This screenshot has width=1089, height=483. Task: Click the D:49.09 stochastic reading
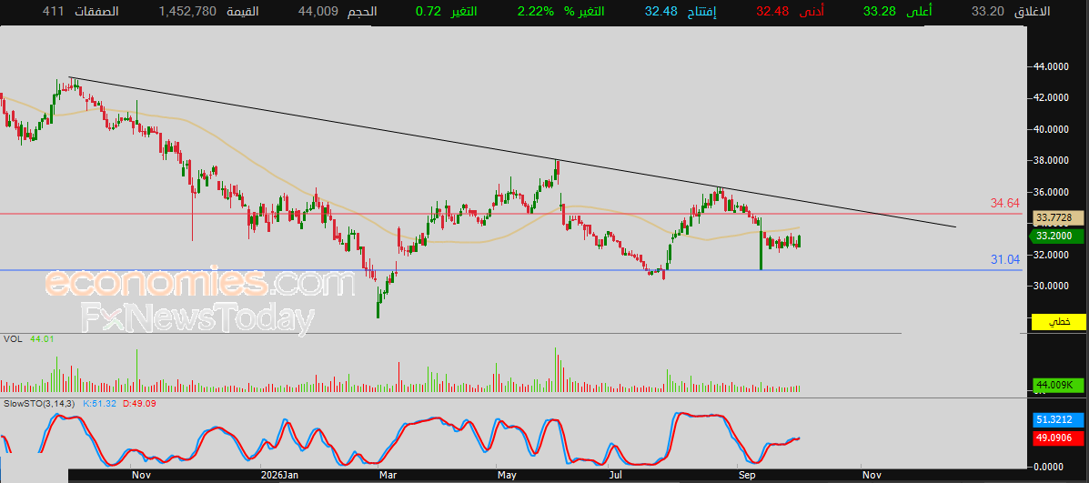click(137, 402)
